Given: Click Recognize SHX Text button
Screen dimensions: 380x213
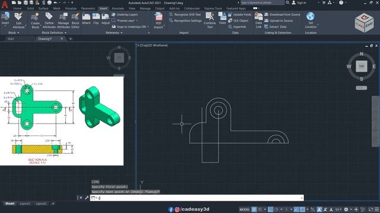Looking at the screenshot, I should tap(185, 14).
